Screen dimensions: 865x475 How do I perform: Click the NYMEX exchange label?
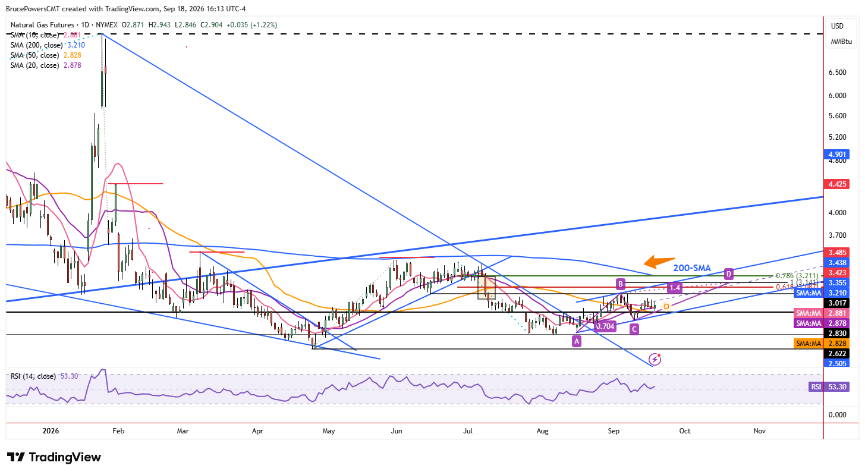coord(108,25)
